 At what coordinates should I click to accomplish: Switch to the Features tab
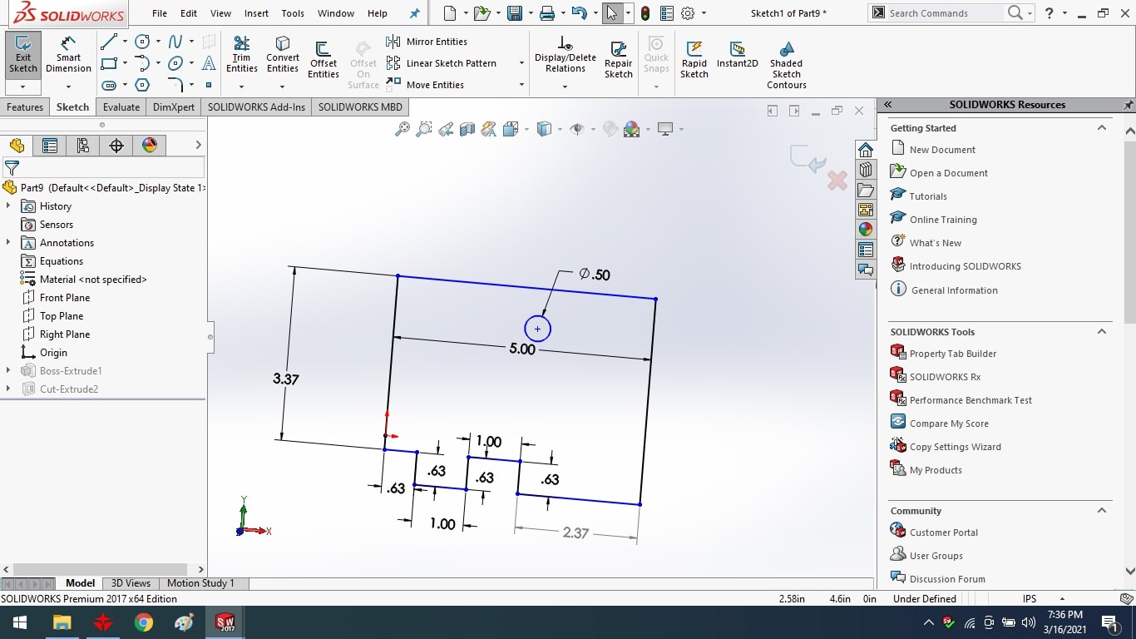coord(25,107)
